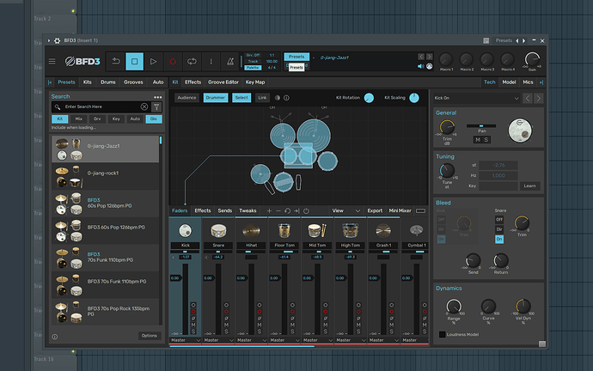Image resolution: width=593 pixels, height=371 pixels.
Task: Mute the Kick channel
Action: 193,323
